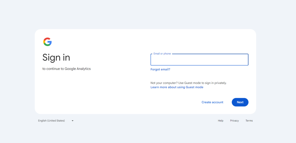Click the 'Sign in' heading
Image resolution: width=296 pixels, height=143 pixels.
point(56,57)
